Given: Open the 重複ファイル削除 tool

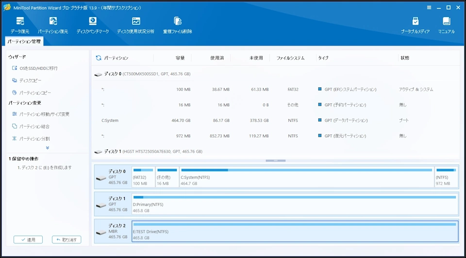Looking at the screenshot, I should point(178,25).
